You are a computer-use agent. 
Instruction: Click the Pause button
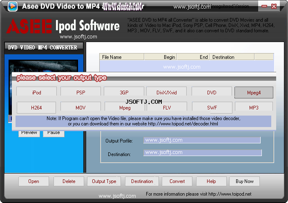(x=54, y=134)
